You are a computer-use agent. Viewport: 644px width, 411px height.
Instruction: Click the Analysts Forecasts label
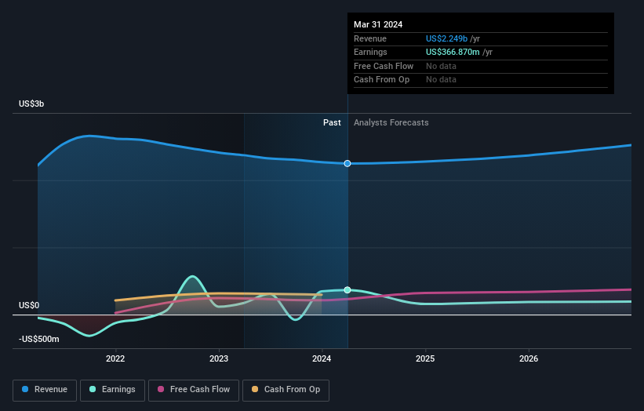click(391, 122)
